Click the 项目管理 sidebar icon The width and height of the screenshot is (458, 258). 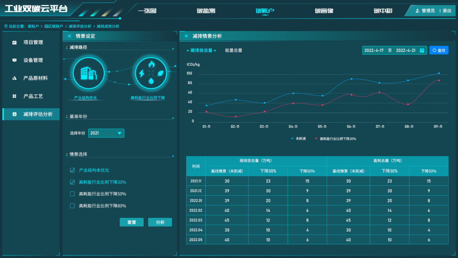(14, 42)
